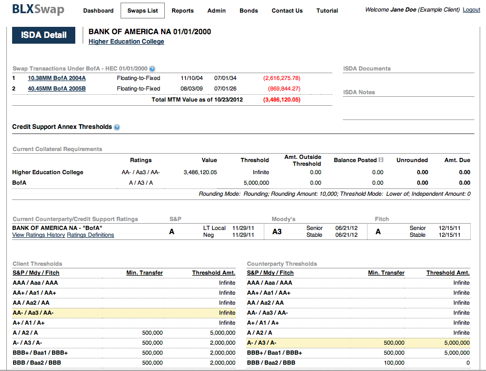Screen dimensions: 486x371
Task: Click Counterparty BBB / Baa2 / BBB min transfer 100,000
Action: (x=394, y=363)
